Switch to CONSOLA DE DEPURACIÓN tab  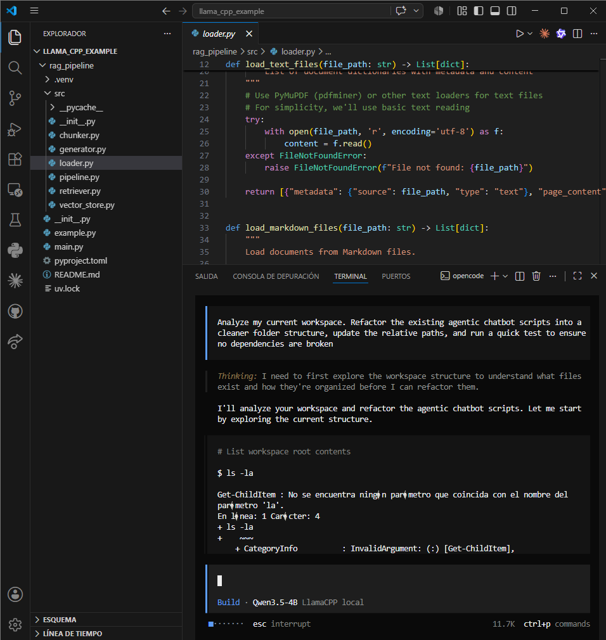tap(276, 276)
